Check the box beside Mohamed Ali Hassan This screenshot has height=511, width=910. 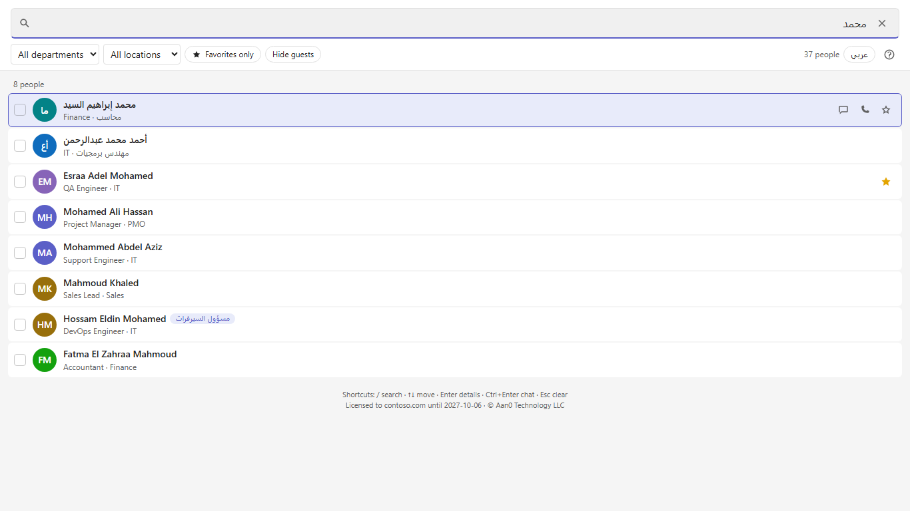(x=20, y=217)
